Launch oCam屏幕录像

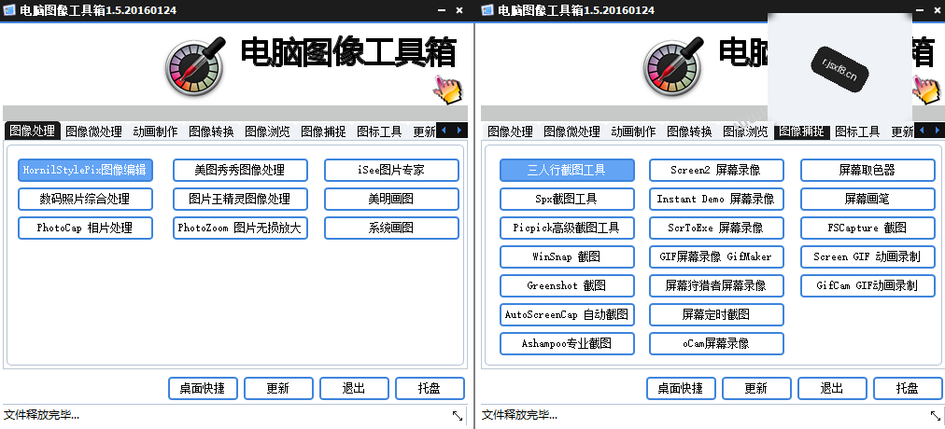716,343
